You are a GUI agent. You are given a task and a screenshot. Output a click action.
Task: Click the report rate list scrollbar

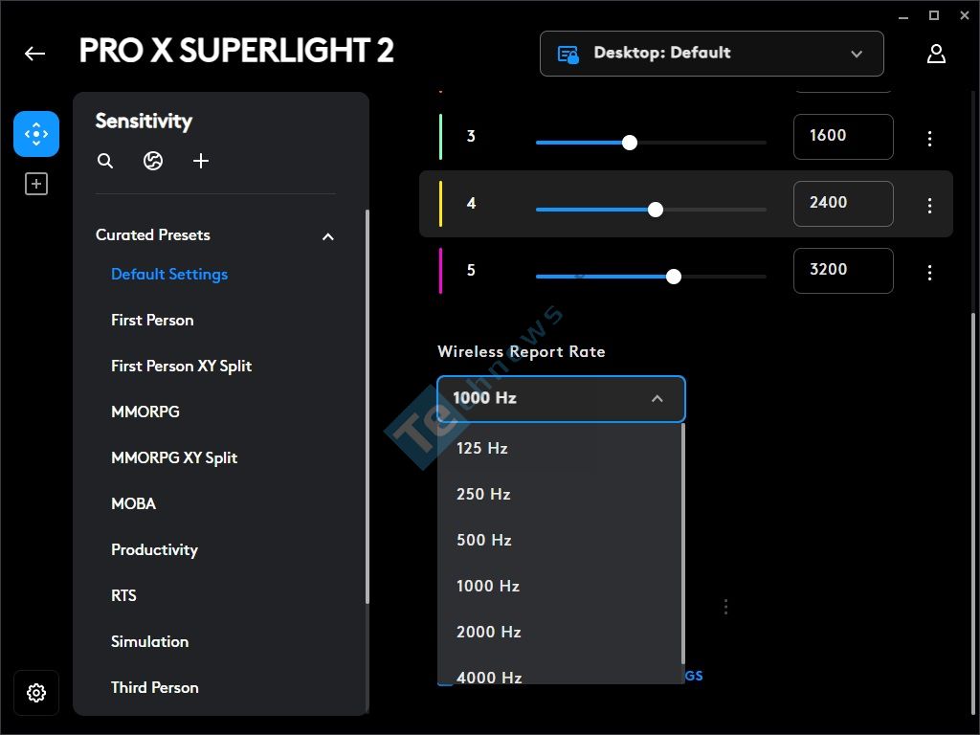point(683,544)
